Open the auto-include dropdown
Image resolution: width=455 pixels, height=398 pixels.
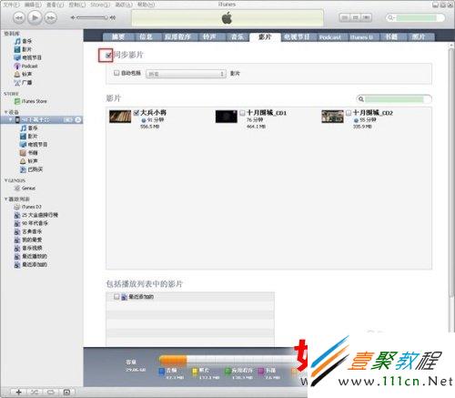tap(186, 74)
